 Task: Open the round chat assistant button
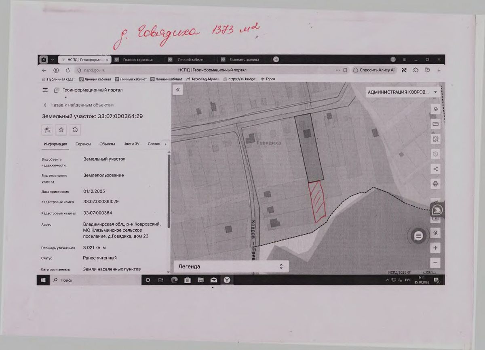pyautogui.click(x=419, y=236)
